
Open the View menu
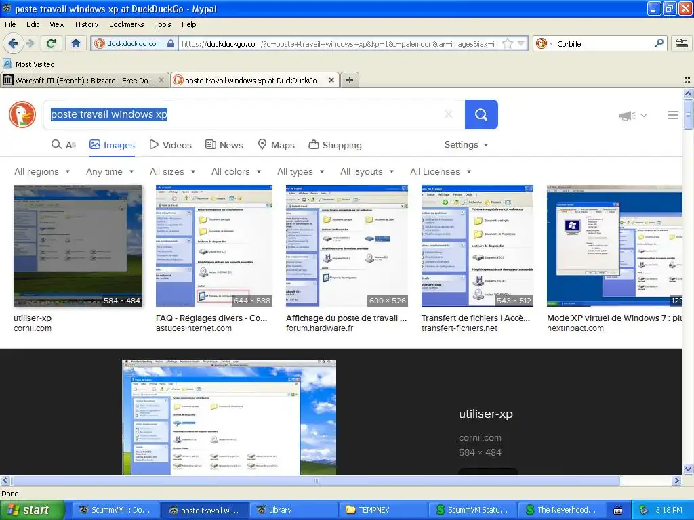pos(57,24)
